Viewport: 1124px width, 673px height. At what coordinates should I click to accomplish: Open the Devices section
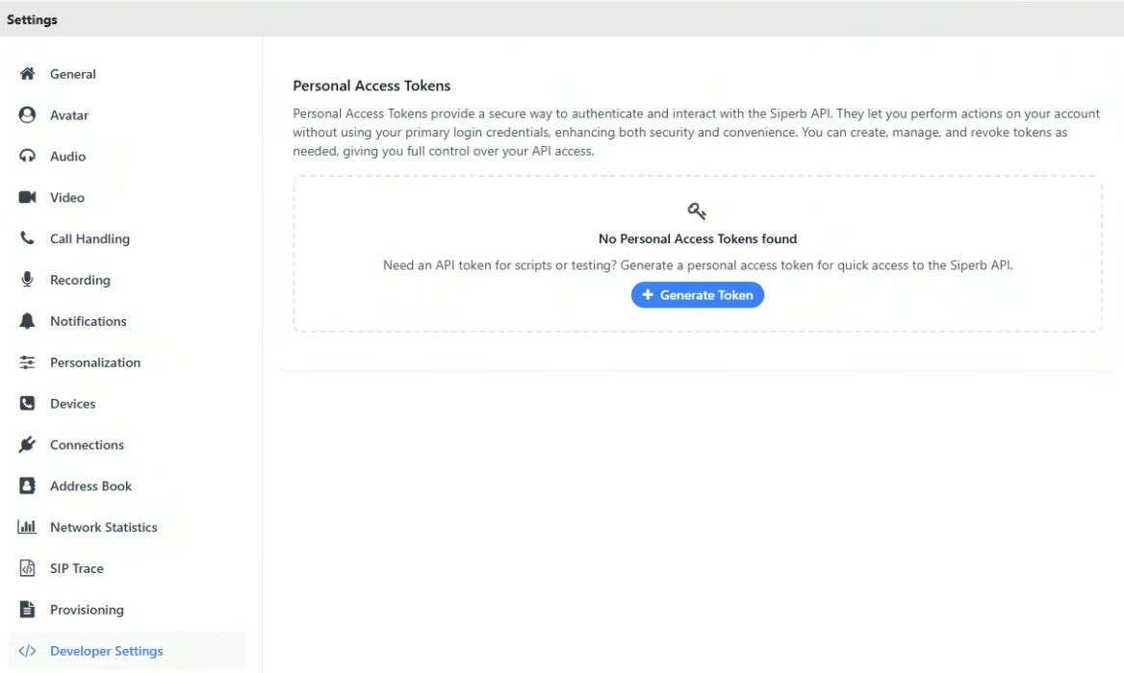(x=128, y=403)
